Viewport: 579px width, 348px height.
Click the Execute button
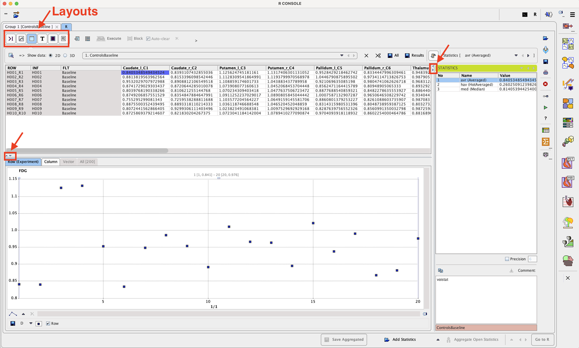[x=109, y=39]
